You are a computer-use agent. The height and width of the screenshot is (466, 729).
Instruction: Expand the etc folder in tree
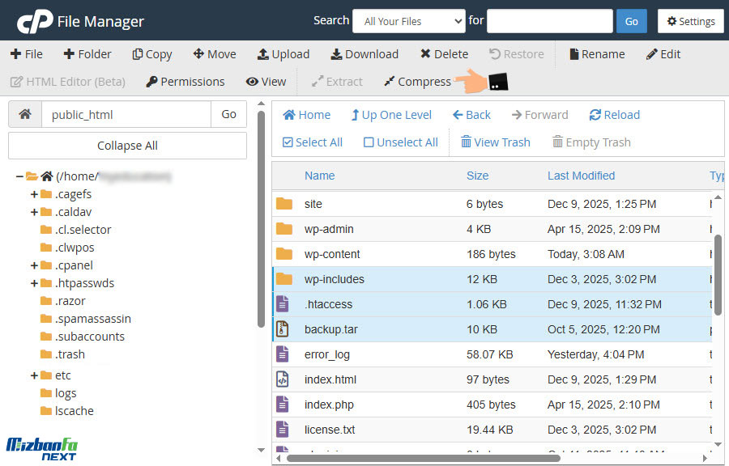(x=34, y=375)
